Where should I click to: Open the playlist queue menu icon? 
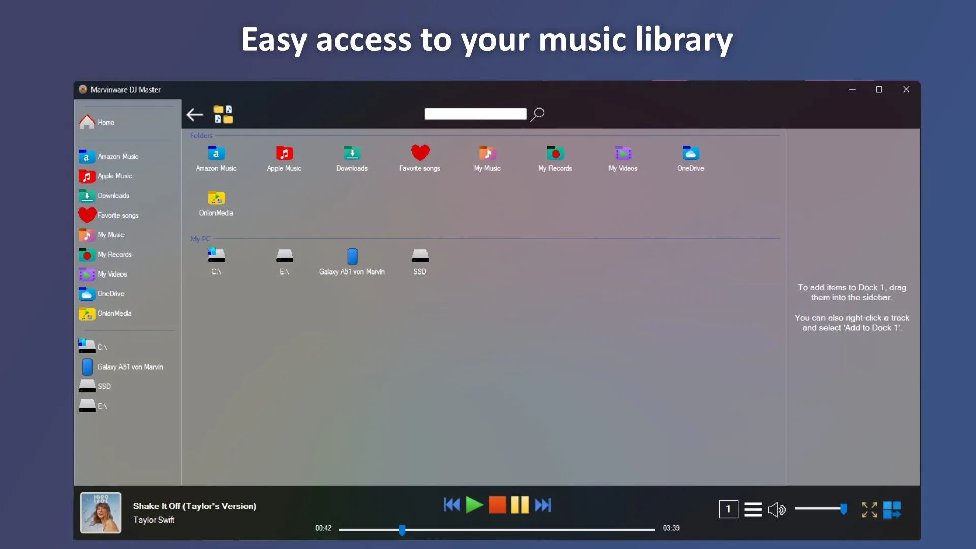(753, 509)
